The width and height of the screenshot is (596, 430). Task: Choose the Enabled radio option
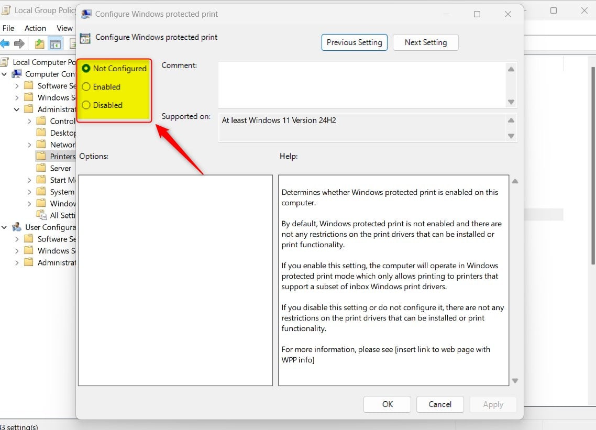point(86,87)
